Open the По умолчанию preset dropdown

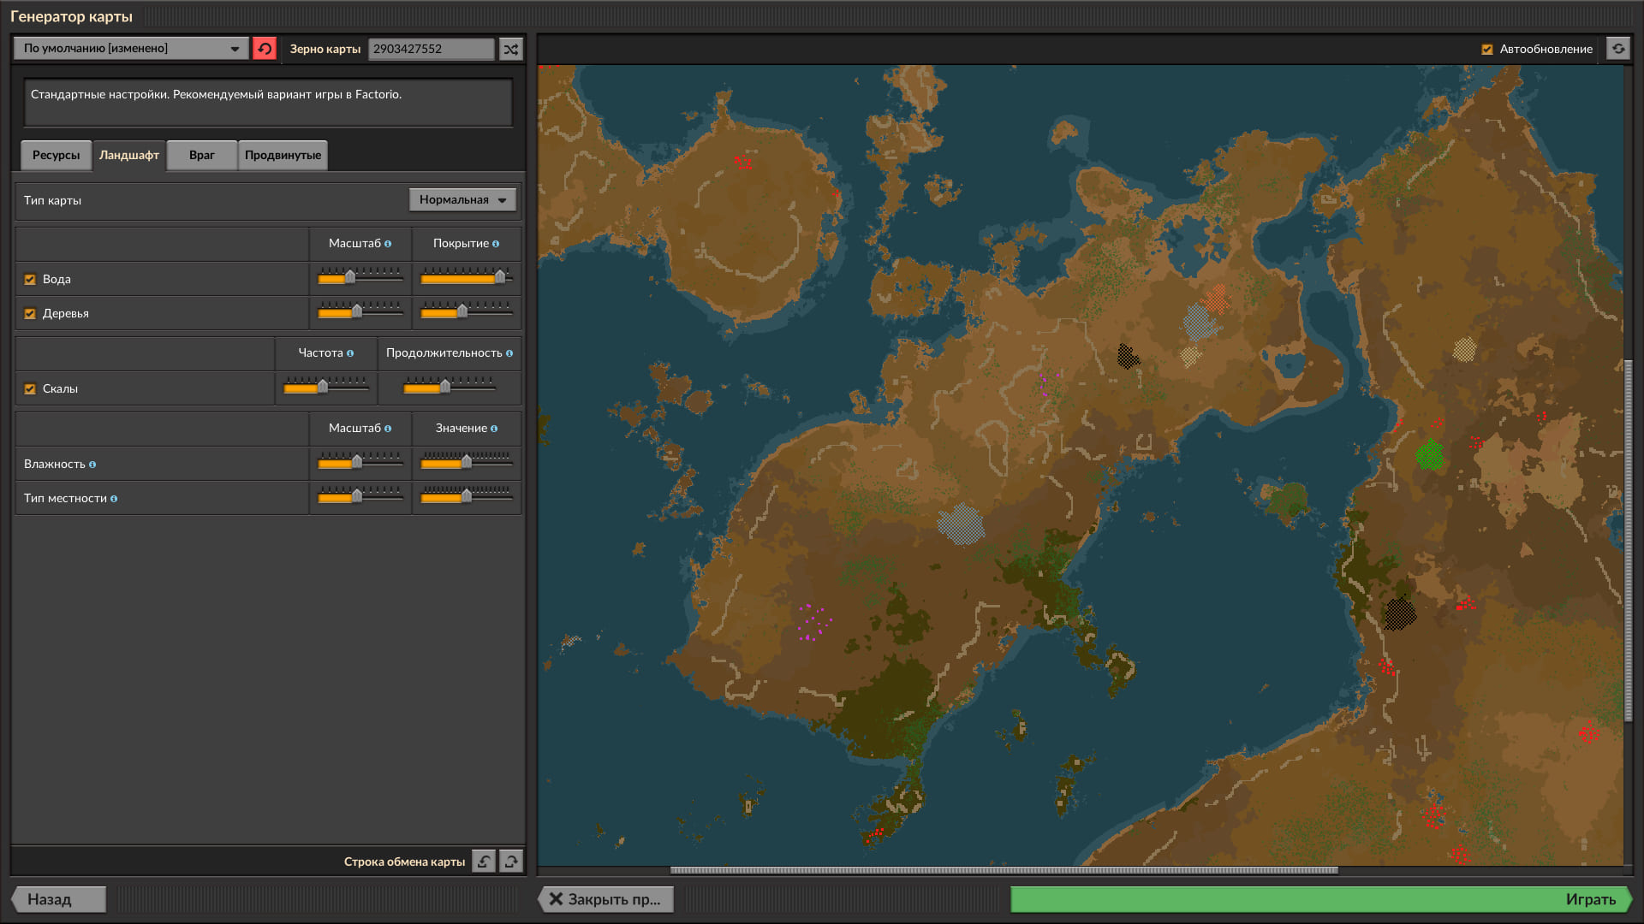(131, 49)
